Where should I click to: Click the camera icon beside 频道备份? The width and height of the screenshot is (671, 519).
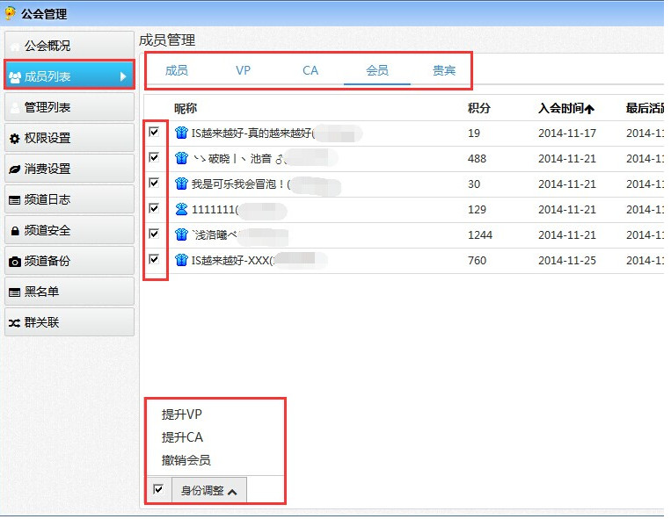(x=14, y=262)
